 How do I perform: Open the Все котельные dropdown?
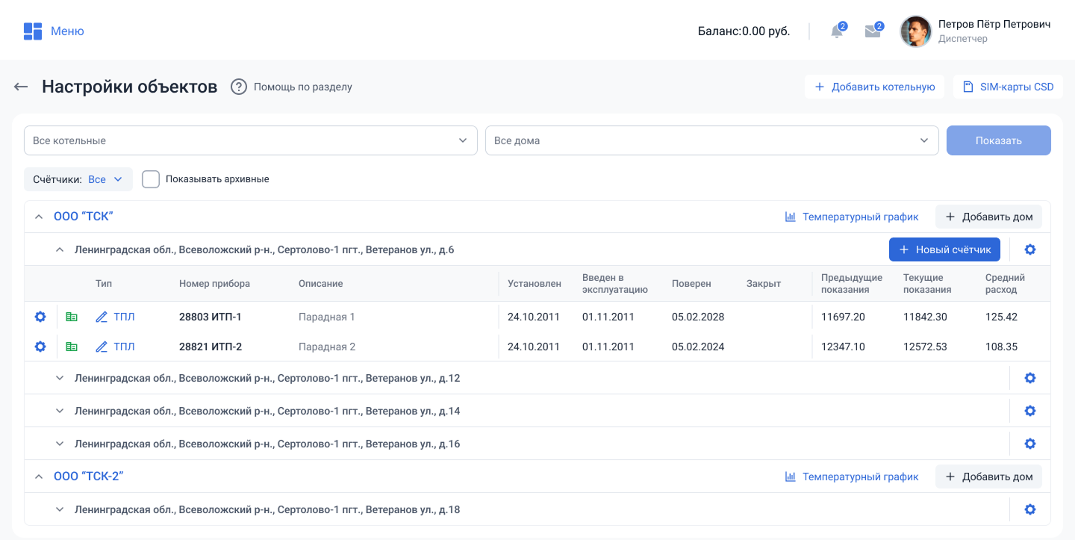[250, 140]
